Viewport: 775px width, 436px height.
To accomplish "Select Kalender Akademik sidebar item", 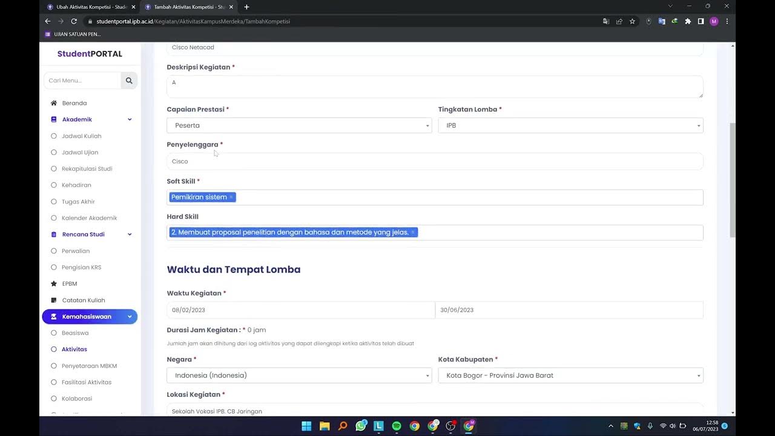I will click(89, 218).
